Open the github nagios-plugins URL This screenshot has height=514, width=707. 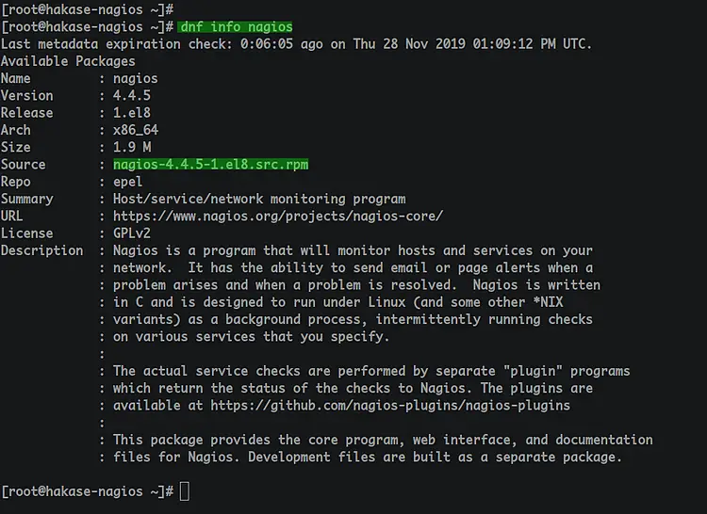390,406
